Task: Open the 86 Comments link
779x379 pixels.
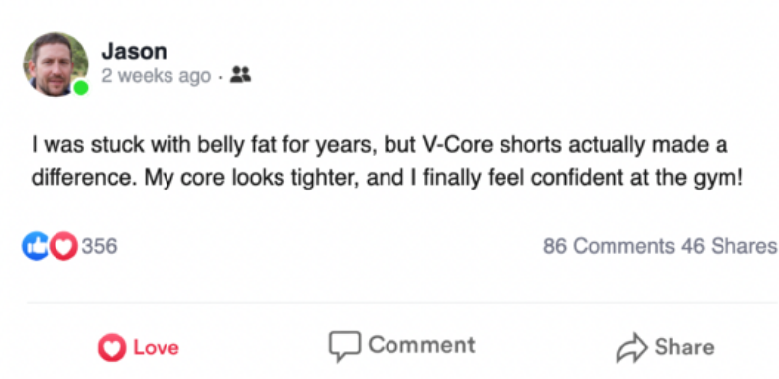Action: (609, 246)
